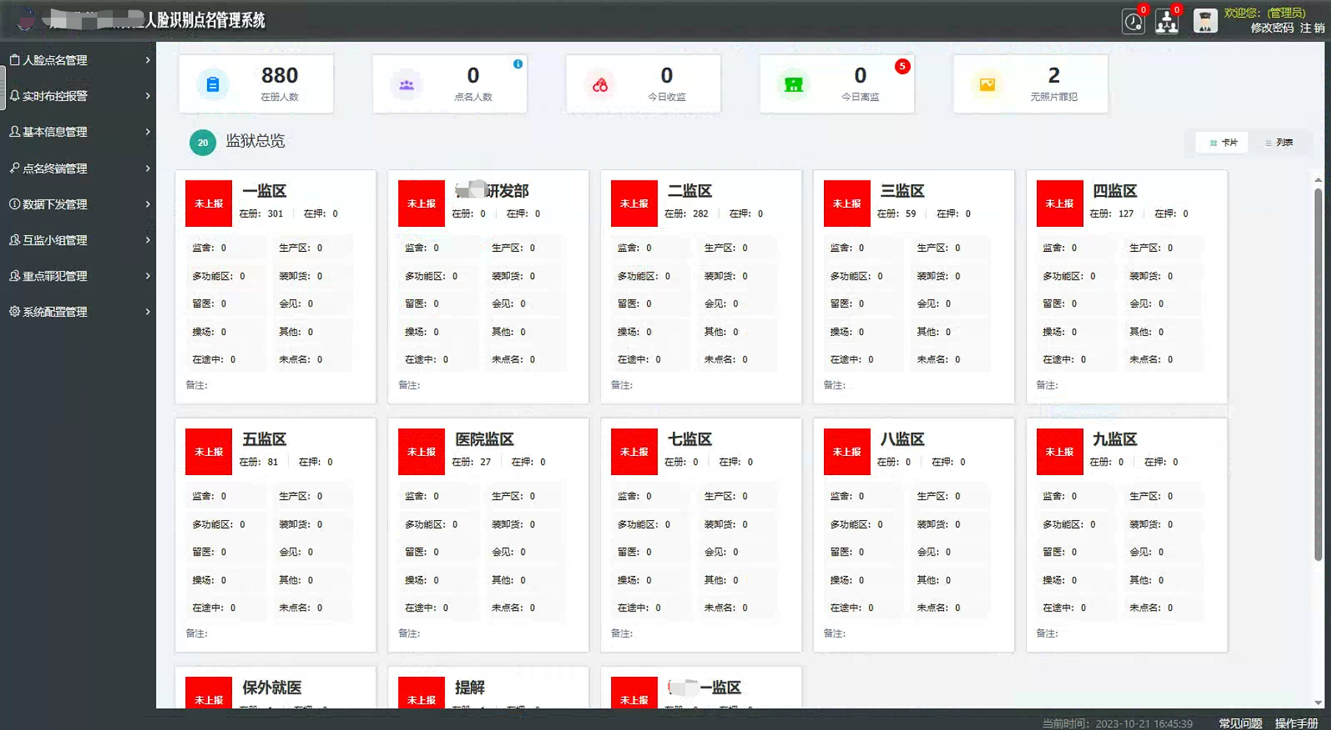Screen dimensions: 1331x730
Task: Open the 常见问题 link in footer
Action: 1240,723
